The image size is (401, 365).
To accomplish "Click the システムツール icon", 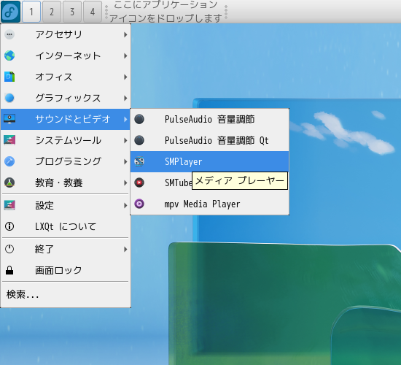I will click(x=9, y=140).
